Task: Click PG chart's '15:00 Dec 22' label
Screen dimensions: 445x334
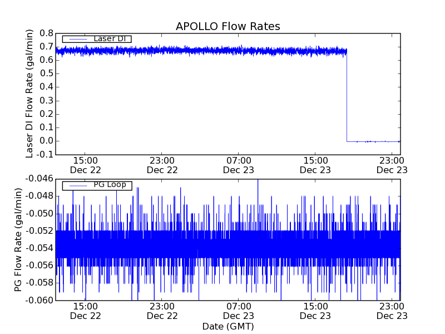Action: tap(86, 311)
